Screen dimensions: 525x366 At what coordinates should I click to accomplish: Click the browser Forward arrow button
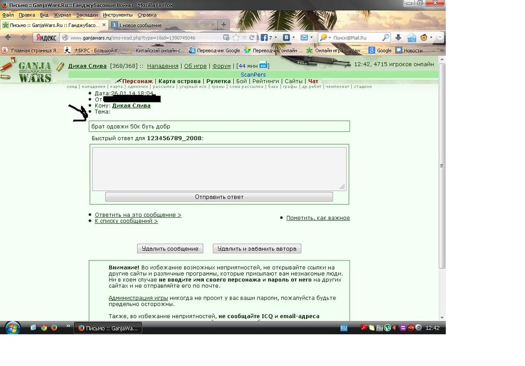pyautogui.click(x=23, y=37)
